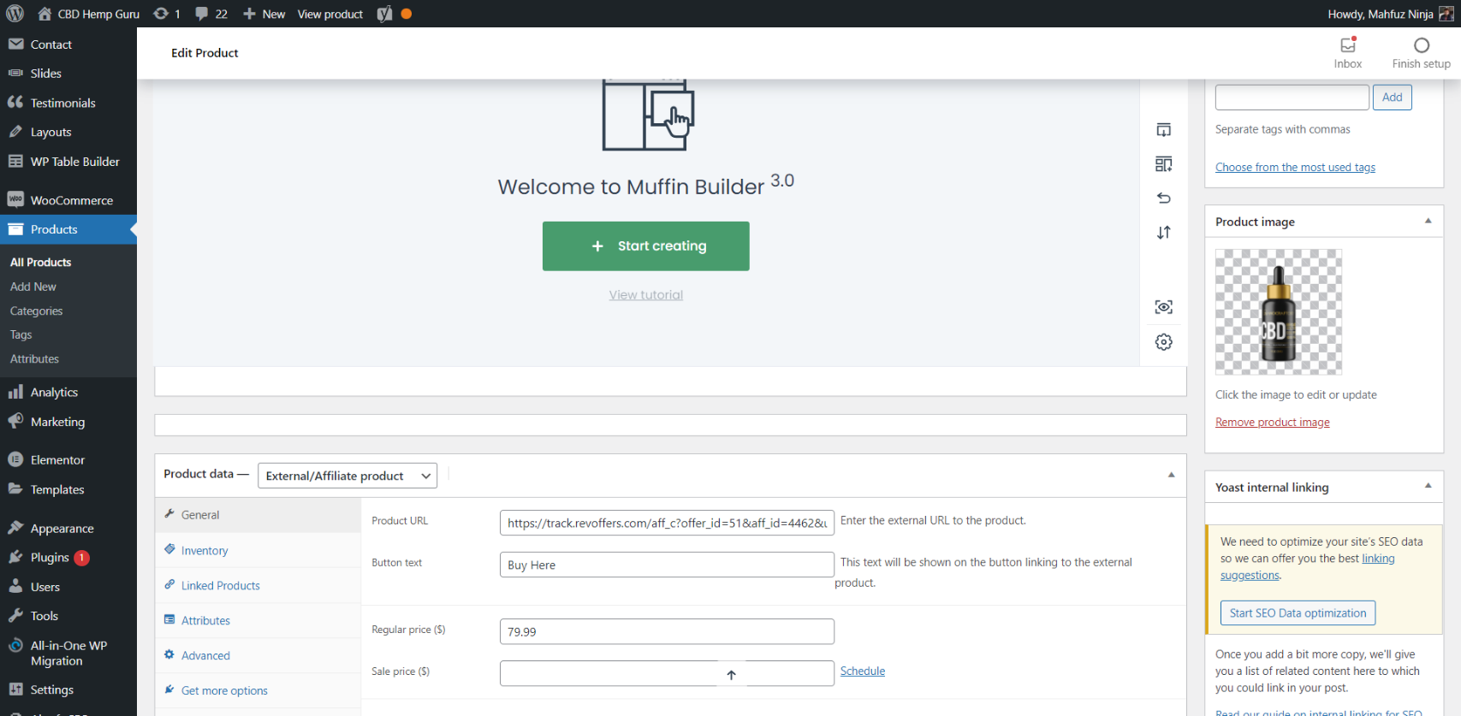
Task: Open Muffin Builder settings gear icon
Action: pos(1164,342)
